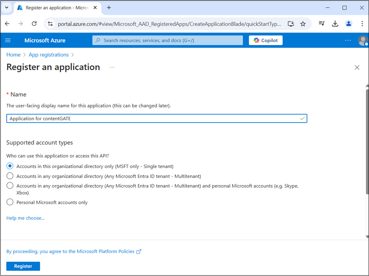Viewport: 369px width, 276px height.
Task: Bookmark this page with the star icon
Action: point(303,24)
